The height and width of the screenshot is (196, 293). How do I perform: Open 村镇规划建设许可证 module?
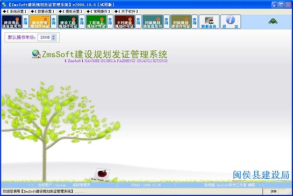coord(181,22)
